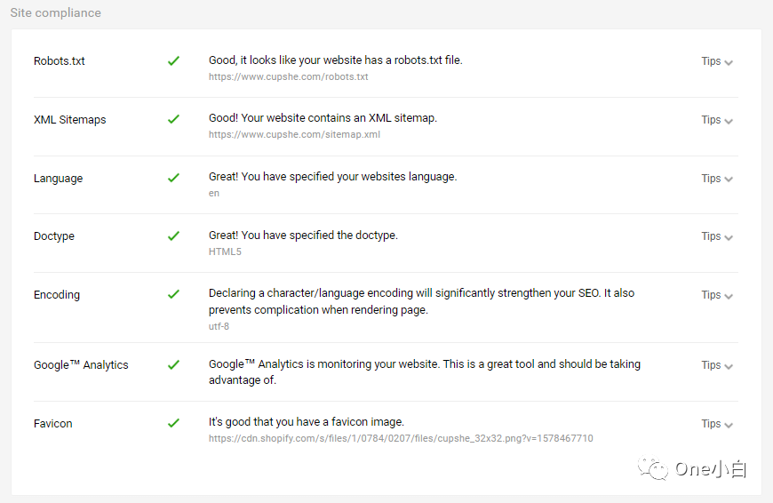Image resolution: width=773 pixels, height=503 pixels.
Task: Open the cupshe.com sitemap.xml URL
Action: pos(294,135)
